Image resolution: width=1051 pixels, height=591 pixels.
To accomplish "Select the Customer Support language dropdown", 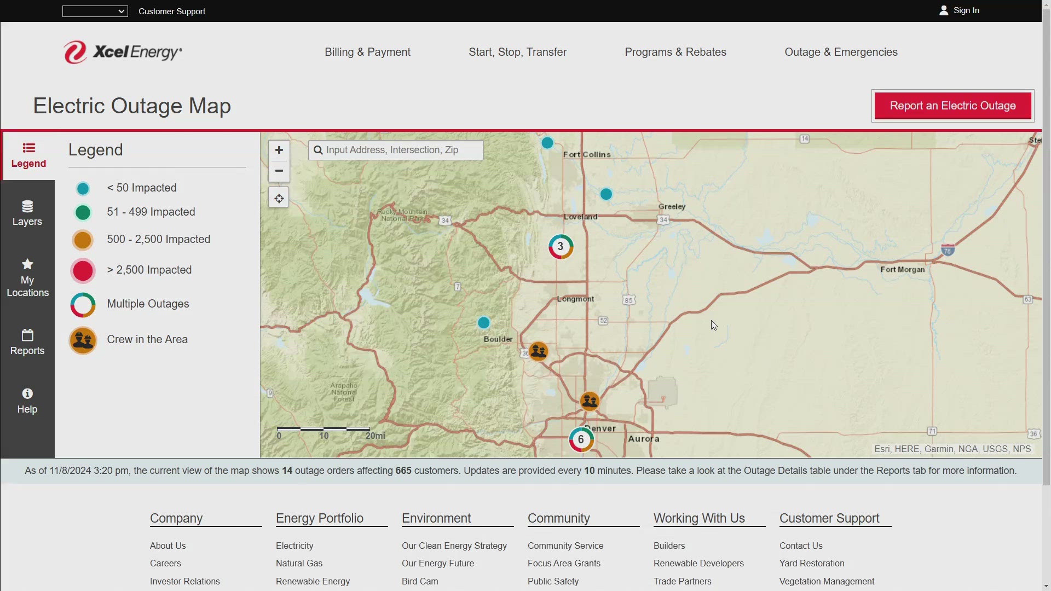I will click(x=95, y=11).
